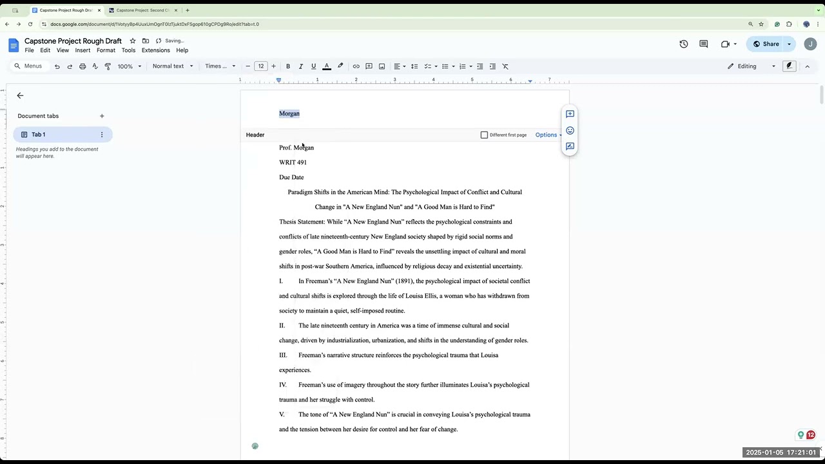Open the Tools menu
The width and height of the screenshot is (825, 464).
pyautogui.click(x=128, y=50)
